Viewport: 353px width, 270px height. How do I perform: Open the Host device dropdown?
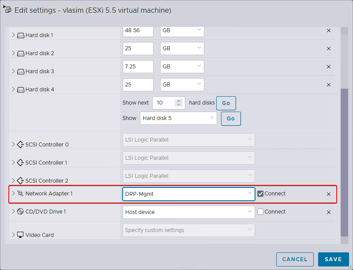click(x=189, y=212)
